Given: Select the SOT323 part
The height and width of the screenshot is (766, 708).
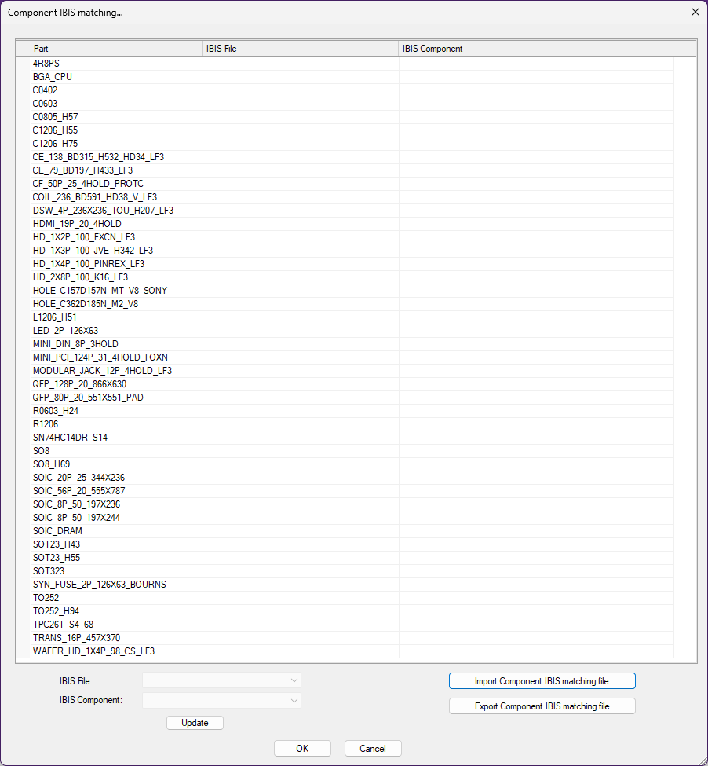Looking at the screenshot, I should pos(49,571).
